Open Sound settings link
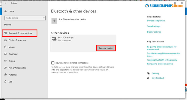This screenshot has height=100, width=187. [x=154, y=26]
